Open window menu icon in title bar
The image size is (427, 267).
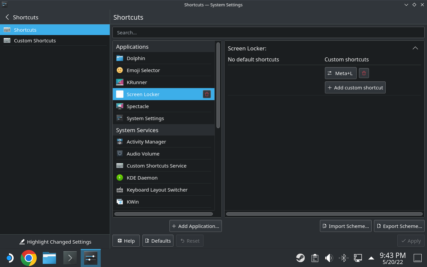tap(4, 5)
